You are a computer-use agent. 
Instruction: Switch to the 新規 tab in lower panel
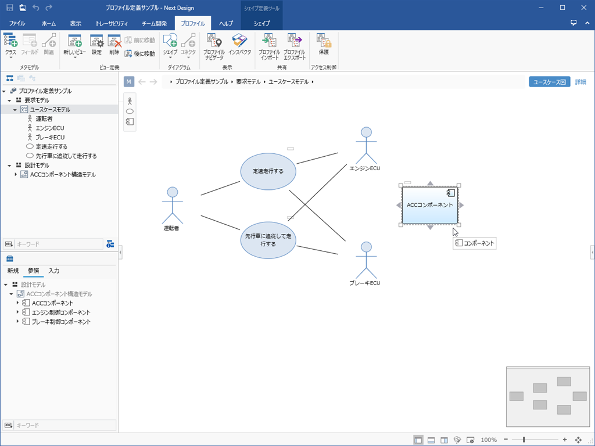click(x=13, y=271)
